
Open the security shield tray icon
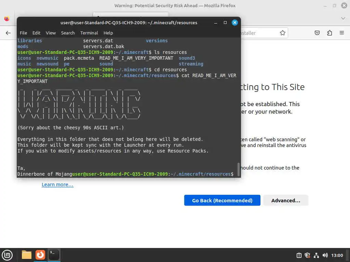click(x=307, y=255)
